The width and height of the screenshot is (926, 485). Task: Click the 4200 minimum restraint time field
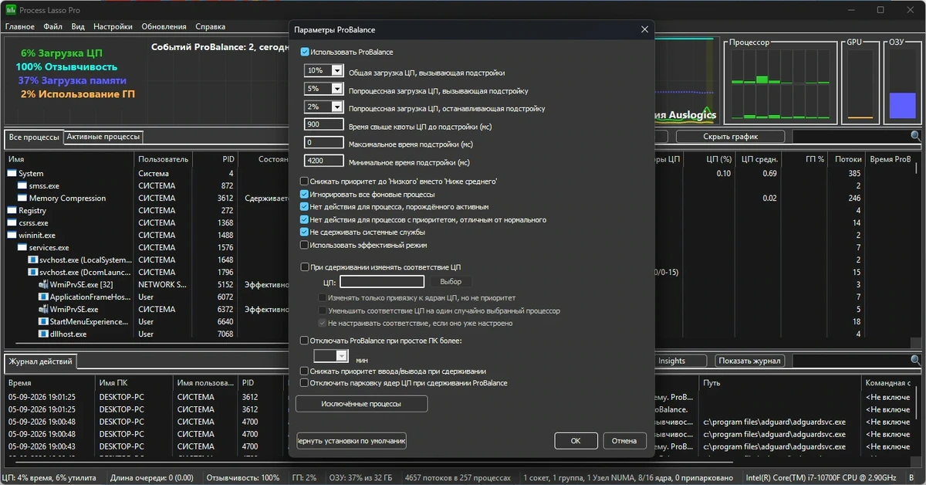[324, 161]
